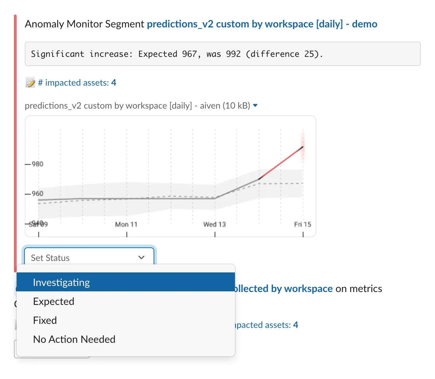The height and width of the screenshot is (379, 435).
Task: Open the # impacted assets: 4 link
Action: 77,83
